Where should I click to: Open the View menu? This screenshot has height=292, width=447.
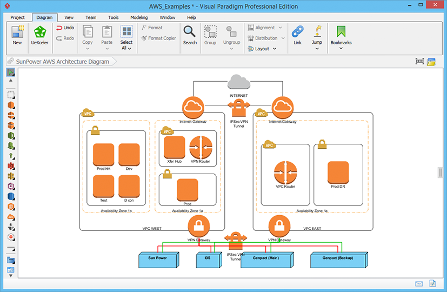(x=69, y=17)
